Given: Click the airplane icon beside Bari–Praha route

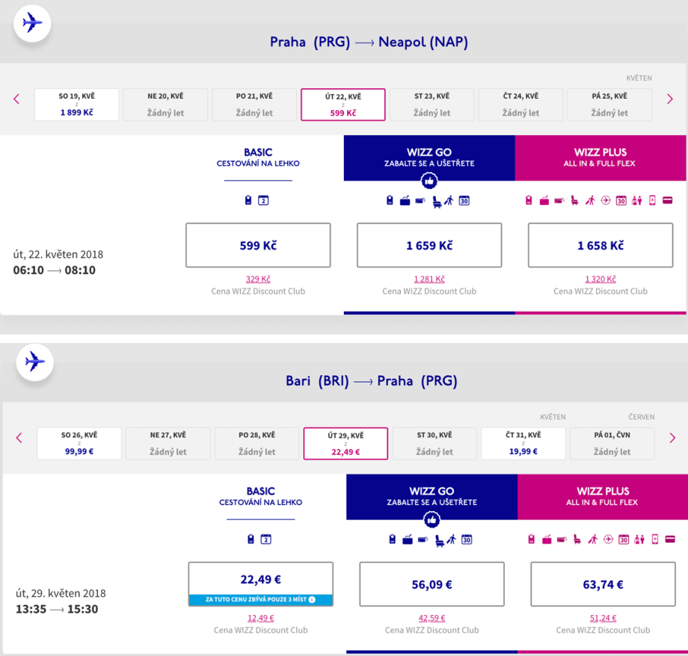Looking at the screenshot, I should click(34, 362).
